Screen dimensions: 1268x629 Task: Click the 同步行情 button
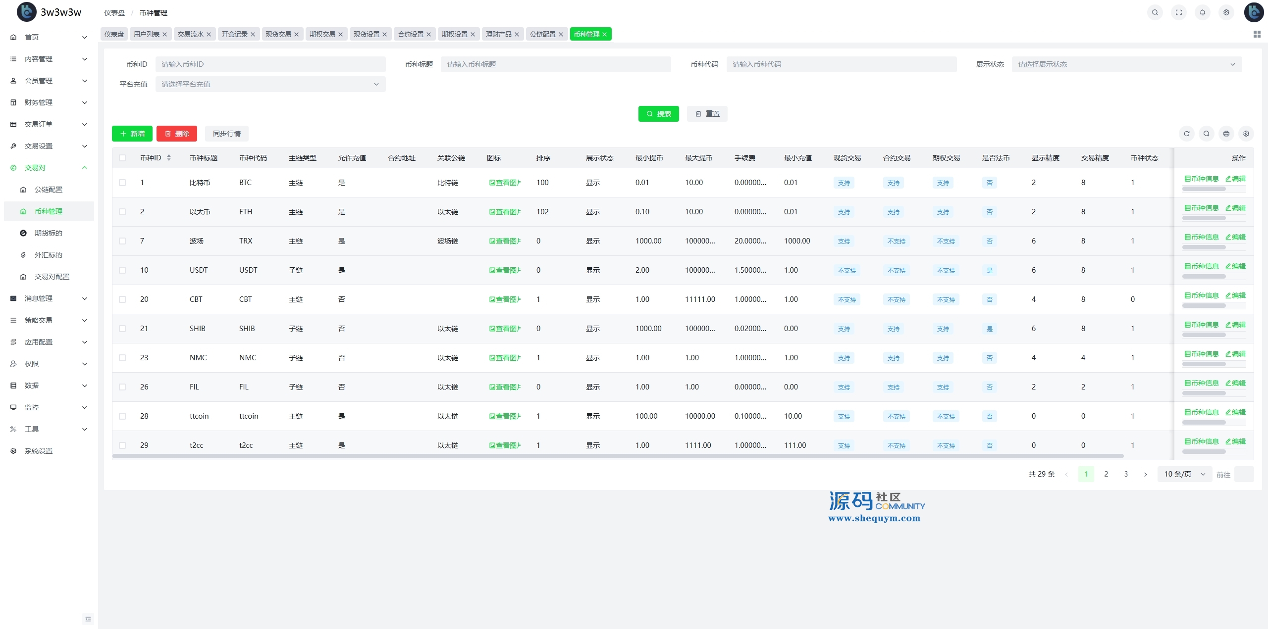coord(226,134)
